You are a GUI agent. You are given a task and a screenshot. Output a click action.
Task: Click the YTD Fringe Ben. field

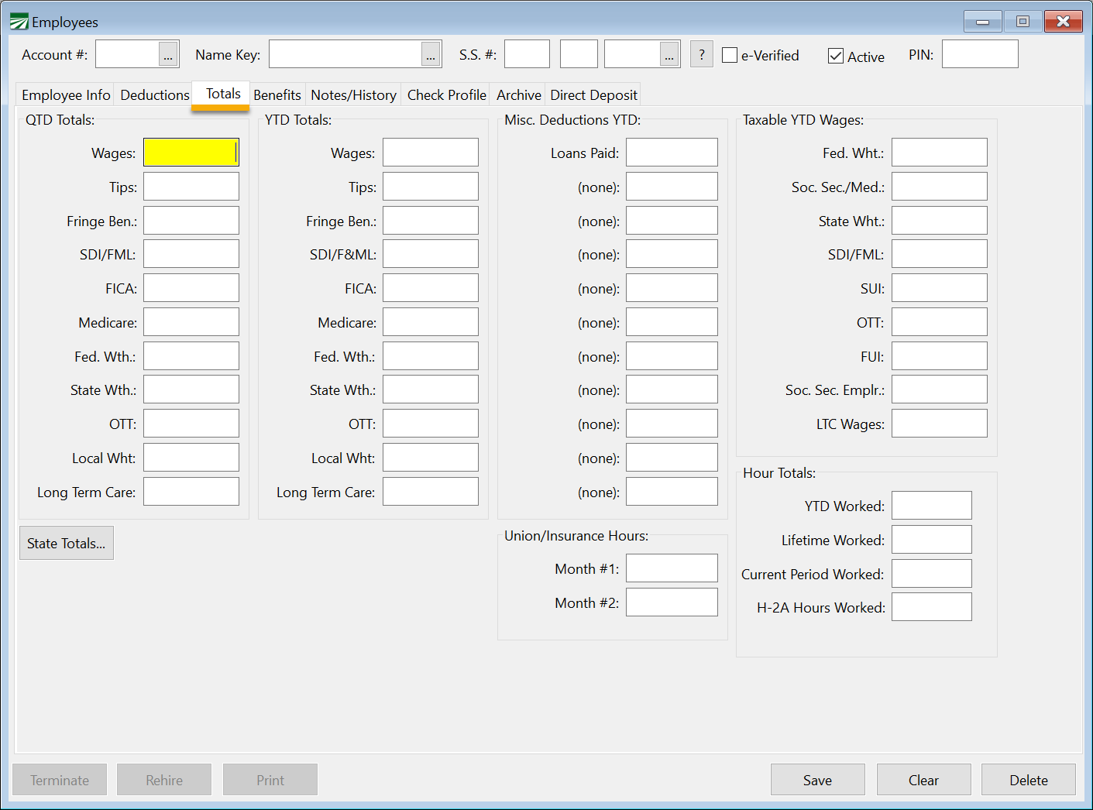click(x=431, y=221)
